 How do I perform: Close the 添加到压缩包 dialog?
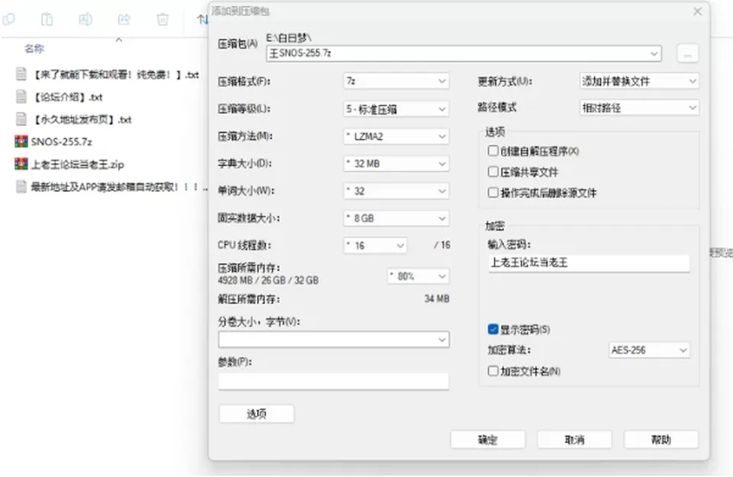point(697,11)
